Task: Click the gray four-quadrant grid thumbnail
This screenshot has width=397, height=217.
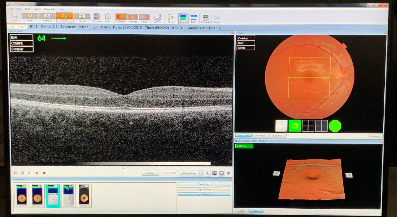Action: coord(322,126)
